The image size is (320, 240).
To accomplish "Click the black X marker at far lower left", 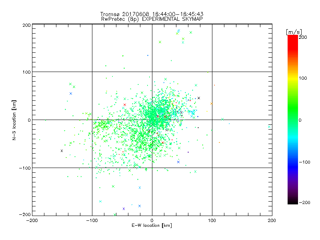I will click(x=62, y=151).
